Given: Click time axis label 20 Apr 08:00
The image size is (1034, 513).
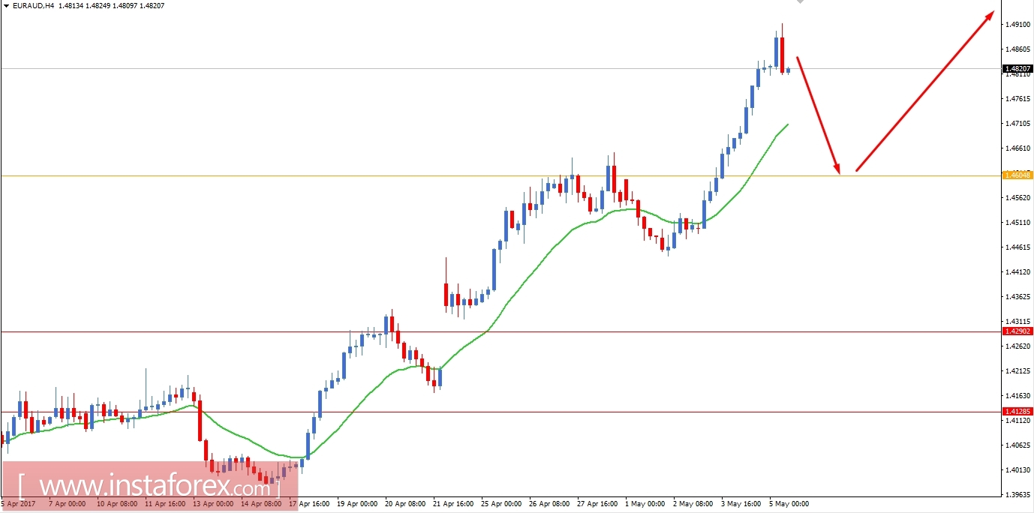Looking at the screenshot, I should pos(406,504).
